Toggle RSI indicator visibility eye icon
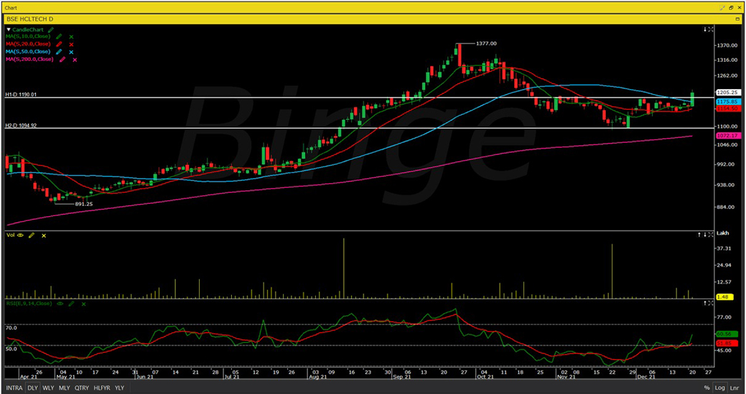The height and width of the screenshot is (394, 746). click(x=60, y=304)
